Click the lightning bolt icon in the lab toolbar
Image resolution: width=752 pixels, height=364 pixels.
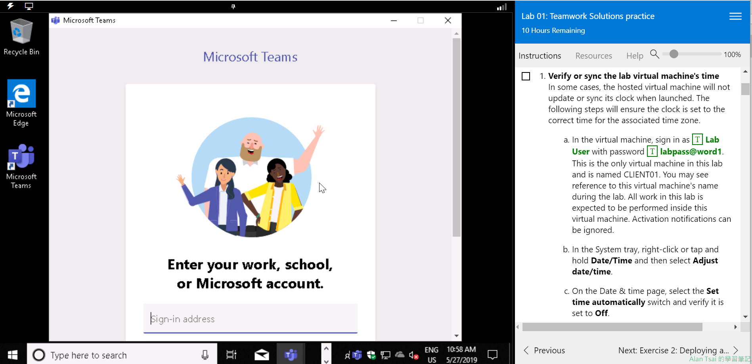[x=11, y=6]
